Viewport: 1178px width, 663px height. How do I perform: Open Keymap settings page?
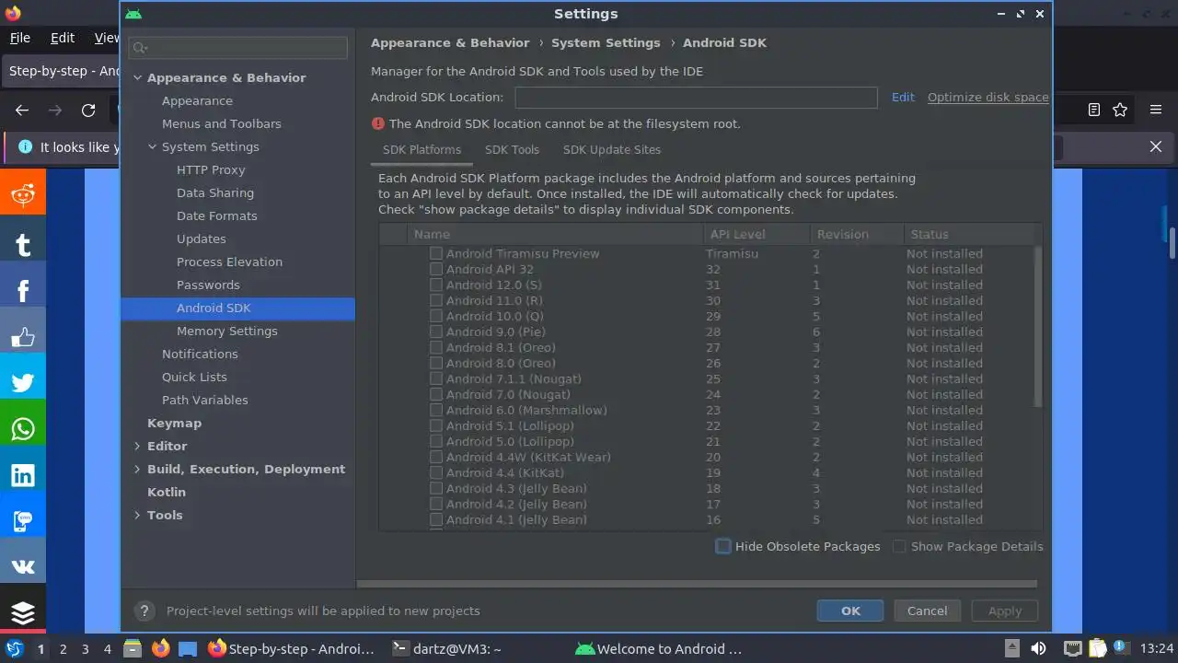point(174,423)
